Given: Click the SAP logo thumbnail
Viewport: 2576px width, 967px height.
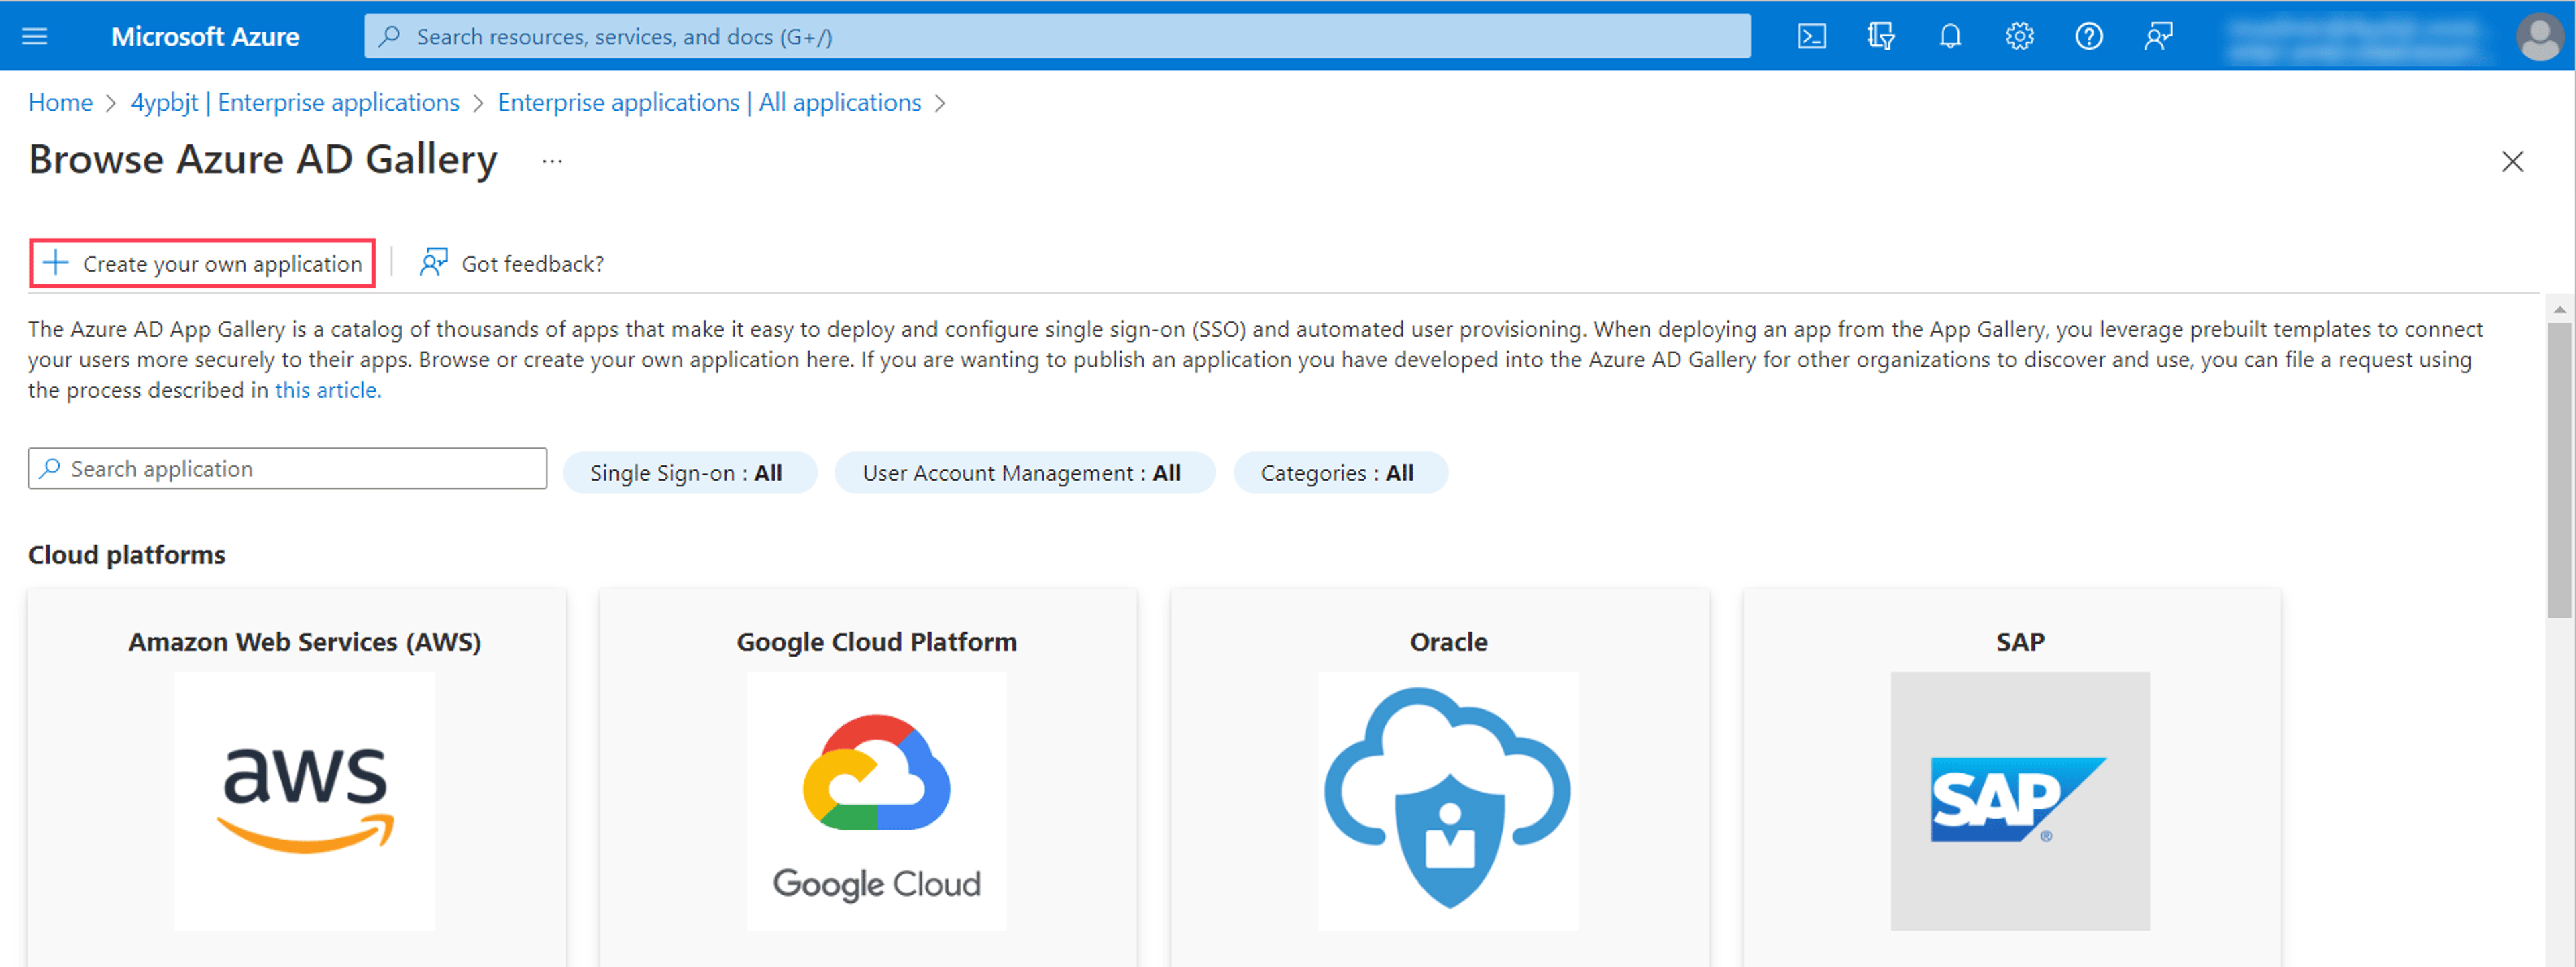Looking at the screenshot, I should [2020, 801].
